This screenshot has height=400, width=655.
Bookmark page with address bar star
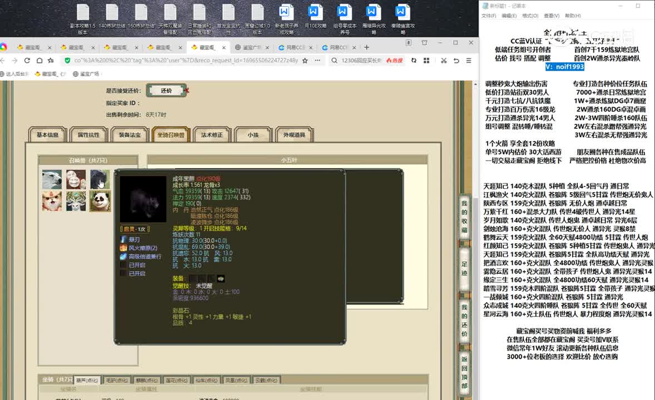tap(305, 61)
